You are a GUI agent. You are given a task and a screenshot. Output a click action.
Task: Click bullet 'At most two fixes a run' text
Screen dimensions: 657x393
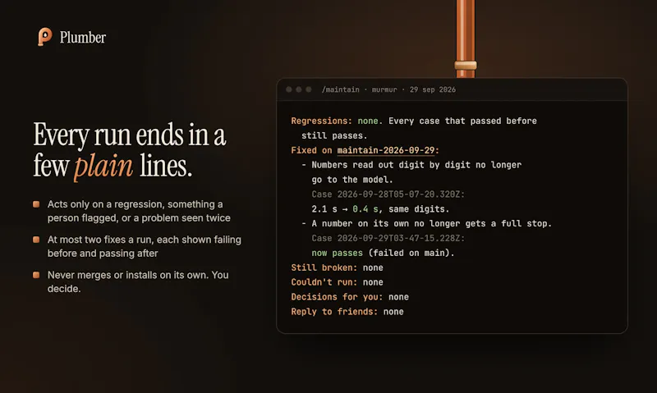145,246
